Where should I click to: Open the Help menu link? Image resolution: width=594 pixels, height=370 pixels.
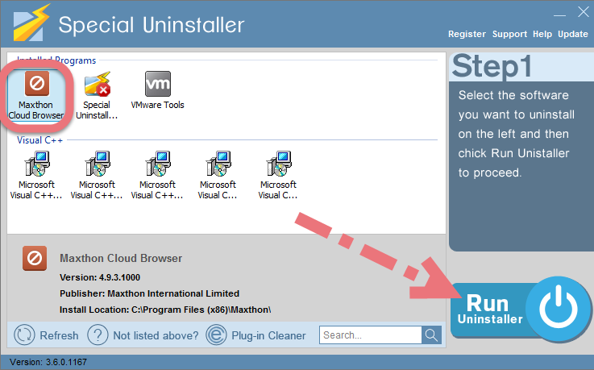tap(542, 34)
